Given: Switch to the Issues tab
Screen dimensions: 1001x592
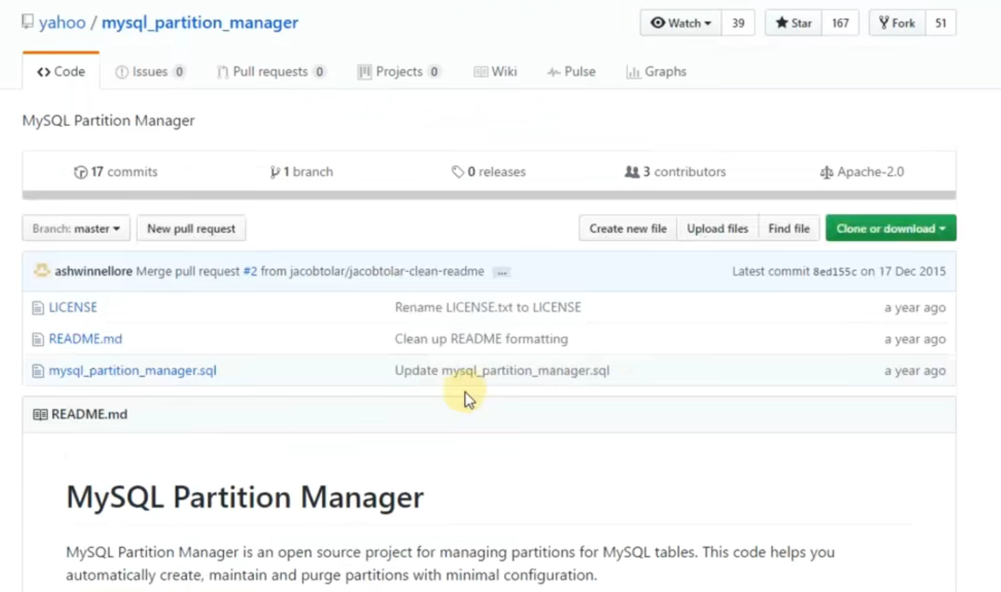Looking at the screenshot, I should 150,71.
